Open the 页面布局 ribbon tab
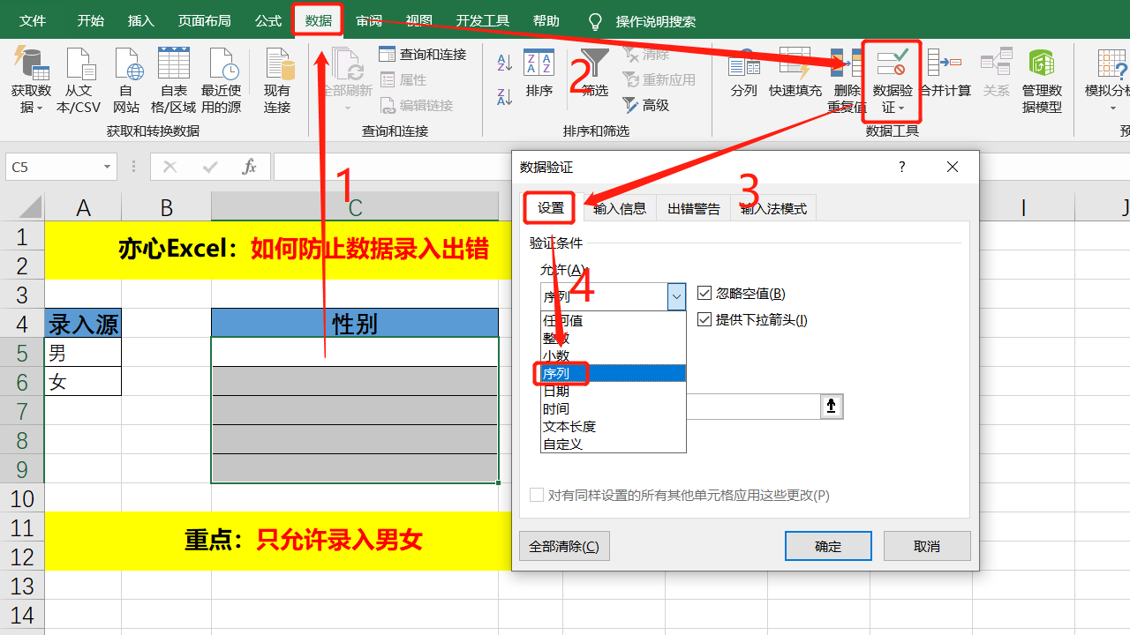The image size is (1130, 635). [204, 20]
